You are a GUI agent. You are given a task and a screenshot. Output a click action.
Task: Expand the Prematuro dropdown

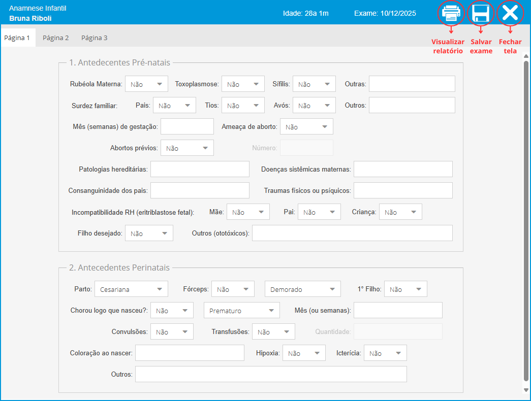coord(241,311)
